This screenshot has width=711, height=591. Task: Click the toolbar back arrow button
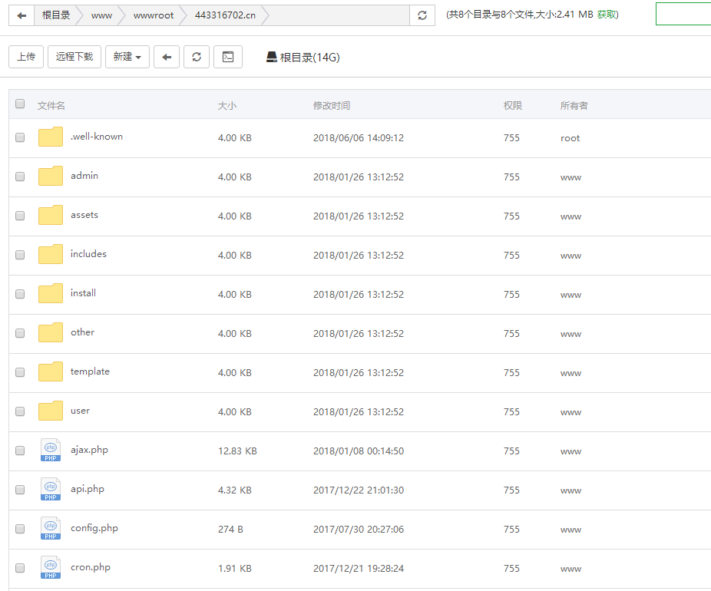(x=167, y=57)
